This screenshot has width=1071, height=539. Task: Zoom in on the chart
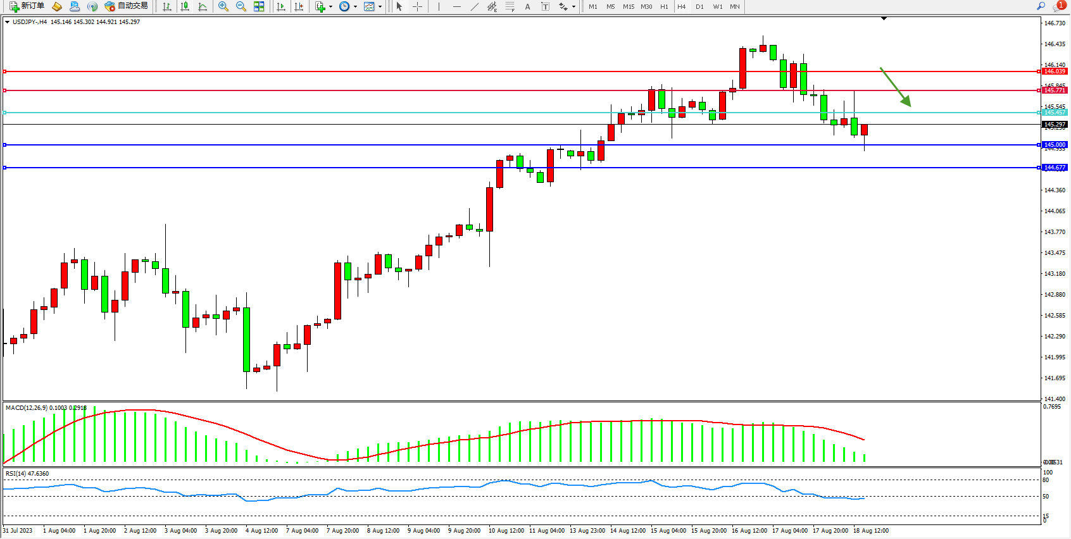(x=223, y=6)
